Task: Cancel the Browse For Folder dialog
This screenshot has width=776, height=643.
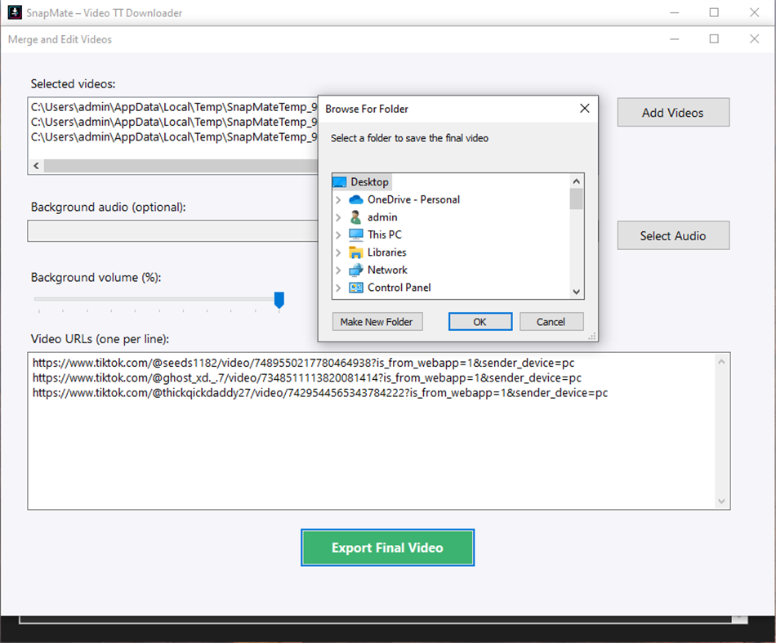Action: pyautogui.click(x=551, y=321)
